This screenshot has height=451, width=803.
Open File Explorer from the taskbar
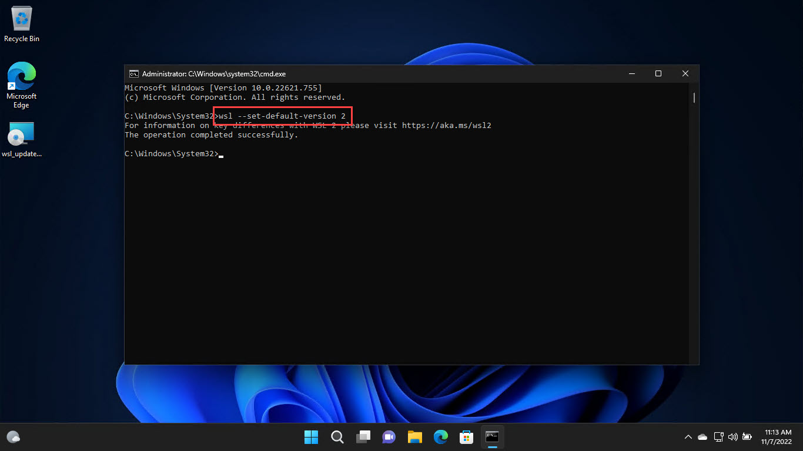pos(414,437)
